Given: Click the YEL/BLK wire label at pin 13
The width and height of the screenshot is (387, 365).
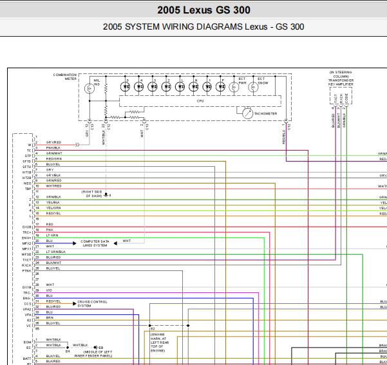Looking at the screenshot, I should pos(53,202).
